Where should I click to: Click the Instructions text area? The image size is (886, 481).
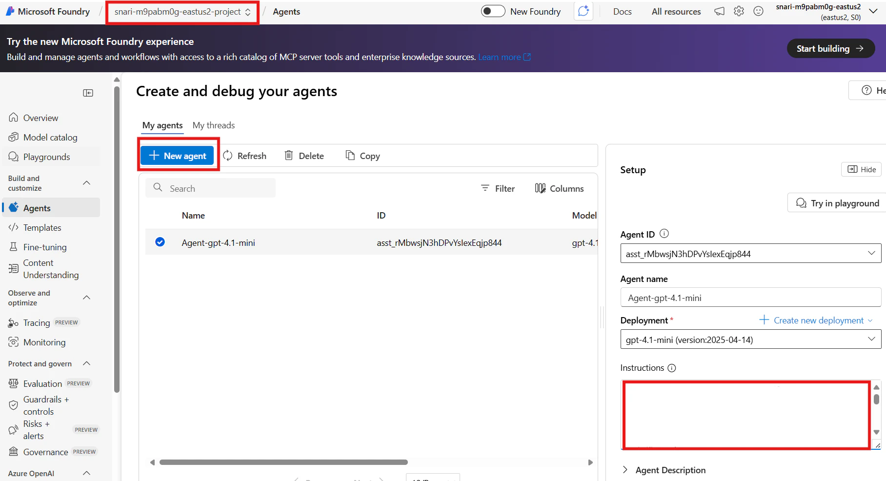tap(746, 415)
